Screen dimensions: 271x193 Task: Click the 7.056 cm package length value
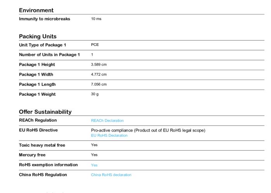click(x=99, y=85)
